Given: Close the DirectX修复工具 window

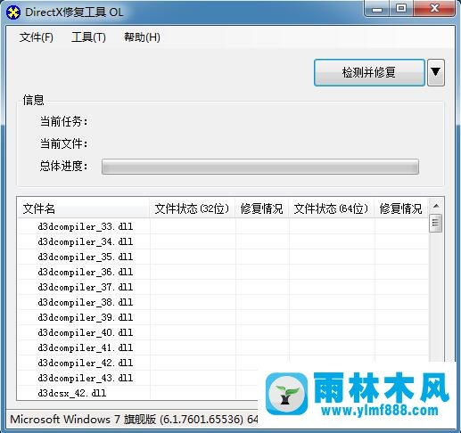Looking at the screenshot, I should click(x=434, y=9).
